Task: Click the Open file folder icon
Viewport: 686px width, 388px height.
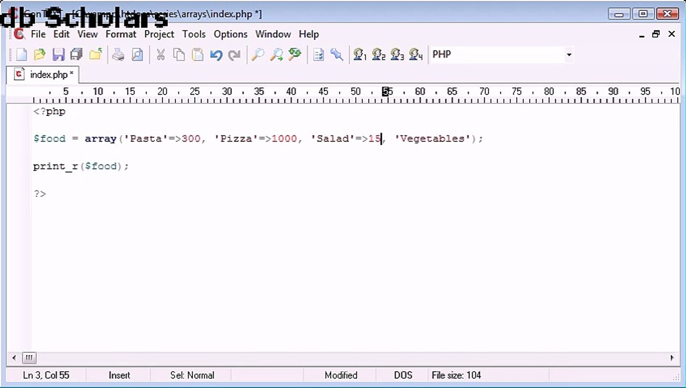Action: 39,54
